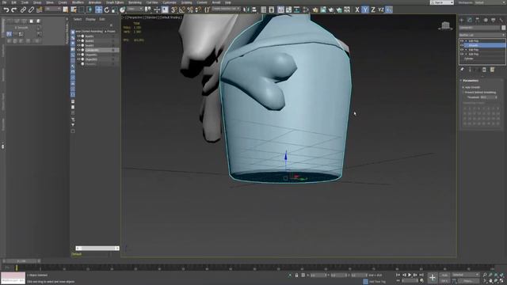The width and height of the screenshot is (507, 285).
Task: Click the Play Animation button
Action: [410, 275]
